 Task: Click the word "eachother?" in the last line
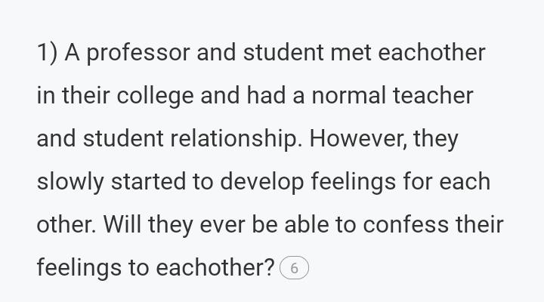215,268
